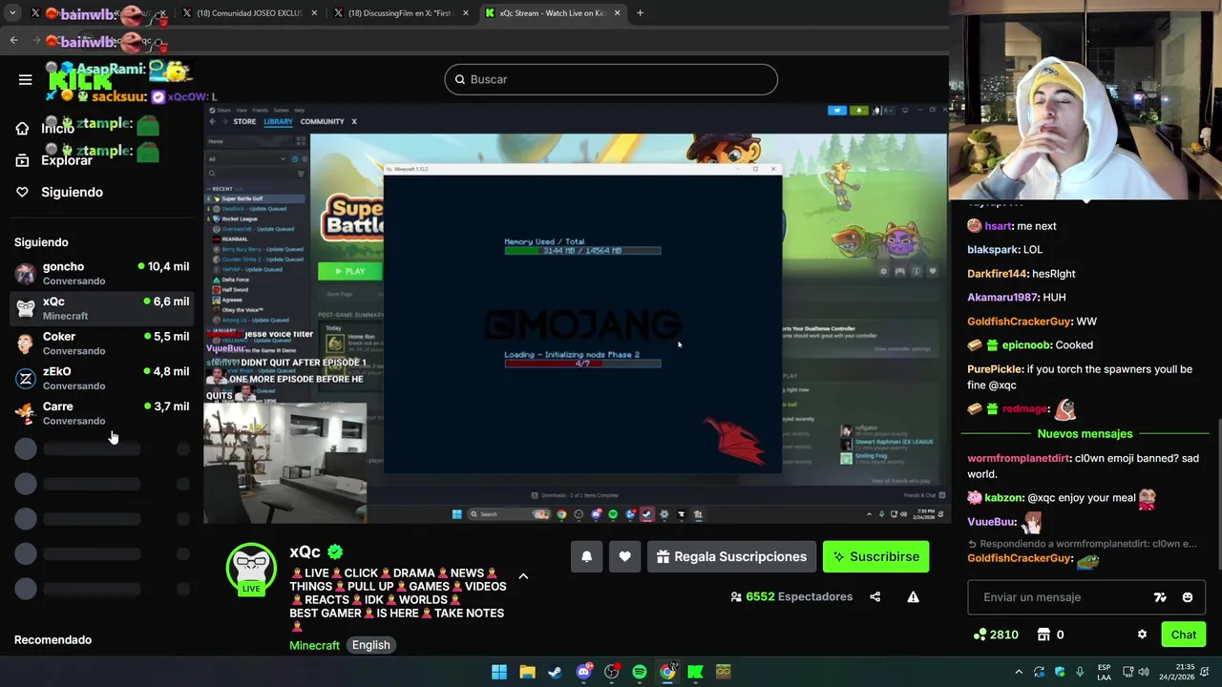Open Spotify from the taskbar
The width and height of the screenshot is (1222, 687).
tap(640, 672)
